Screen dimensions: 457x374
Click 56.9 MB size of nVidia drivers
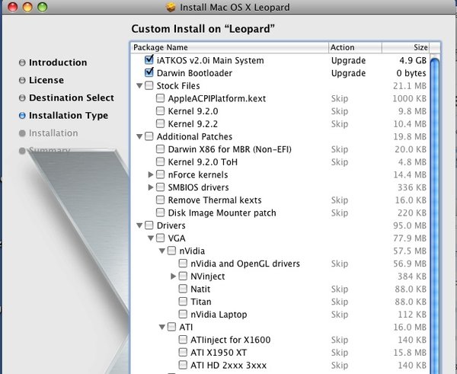(x=410, y=264)
